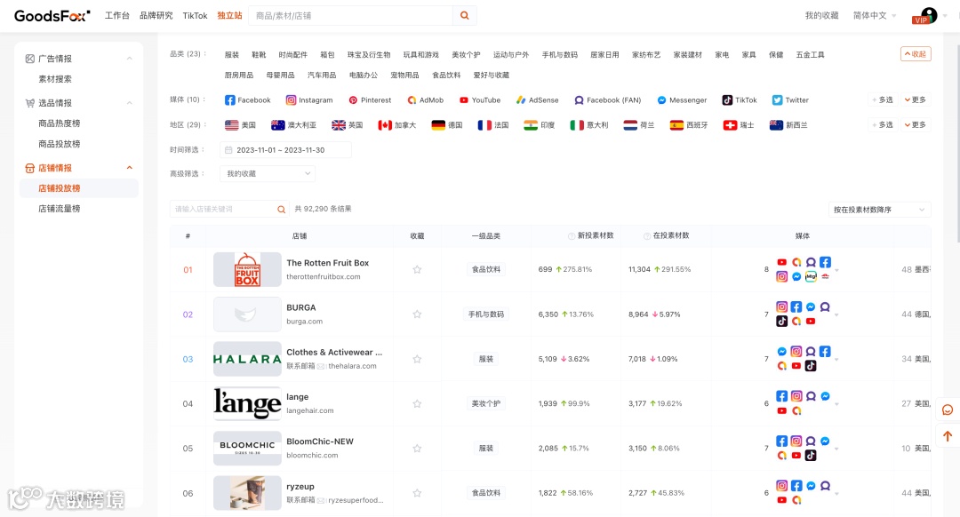The height and width of the screenshot is (517, 960).
Task: Click the calendar icon in date filter
Action: coord(228,150)
